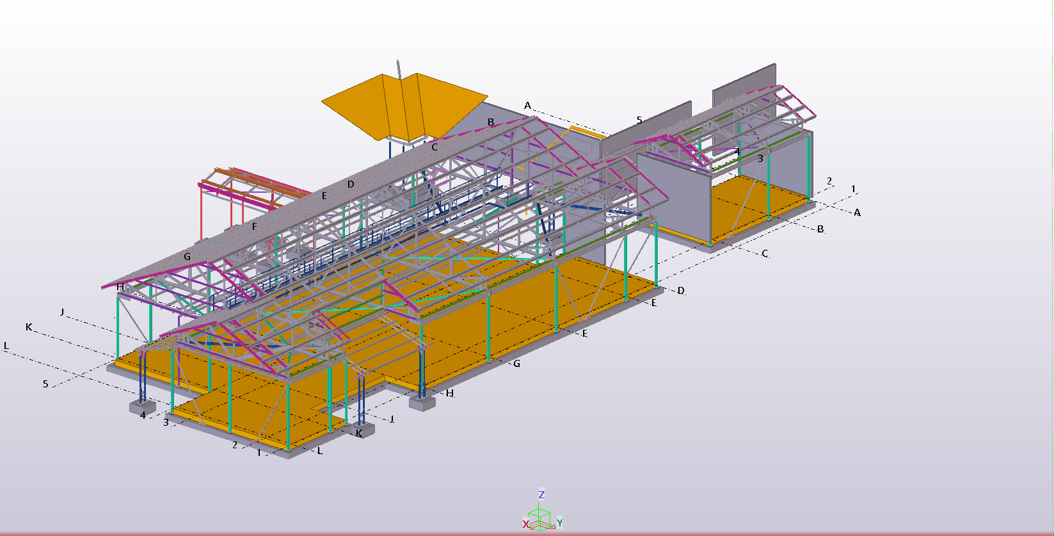Click grid label 1 at the bottom corner
The width and height of the screenshot is (1054, 536).
(x=259, y=453)
